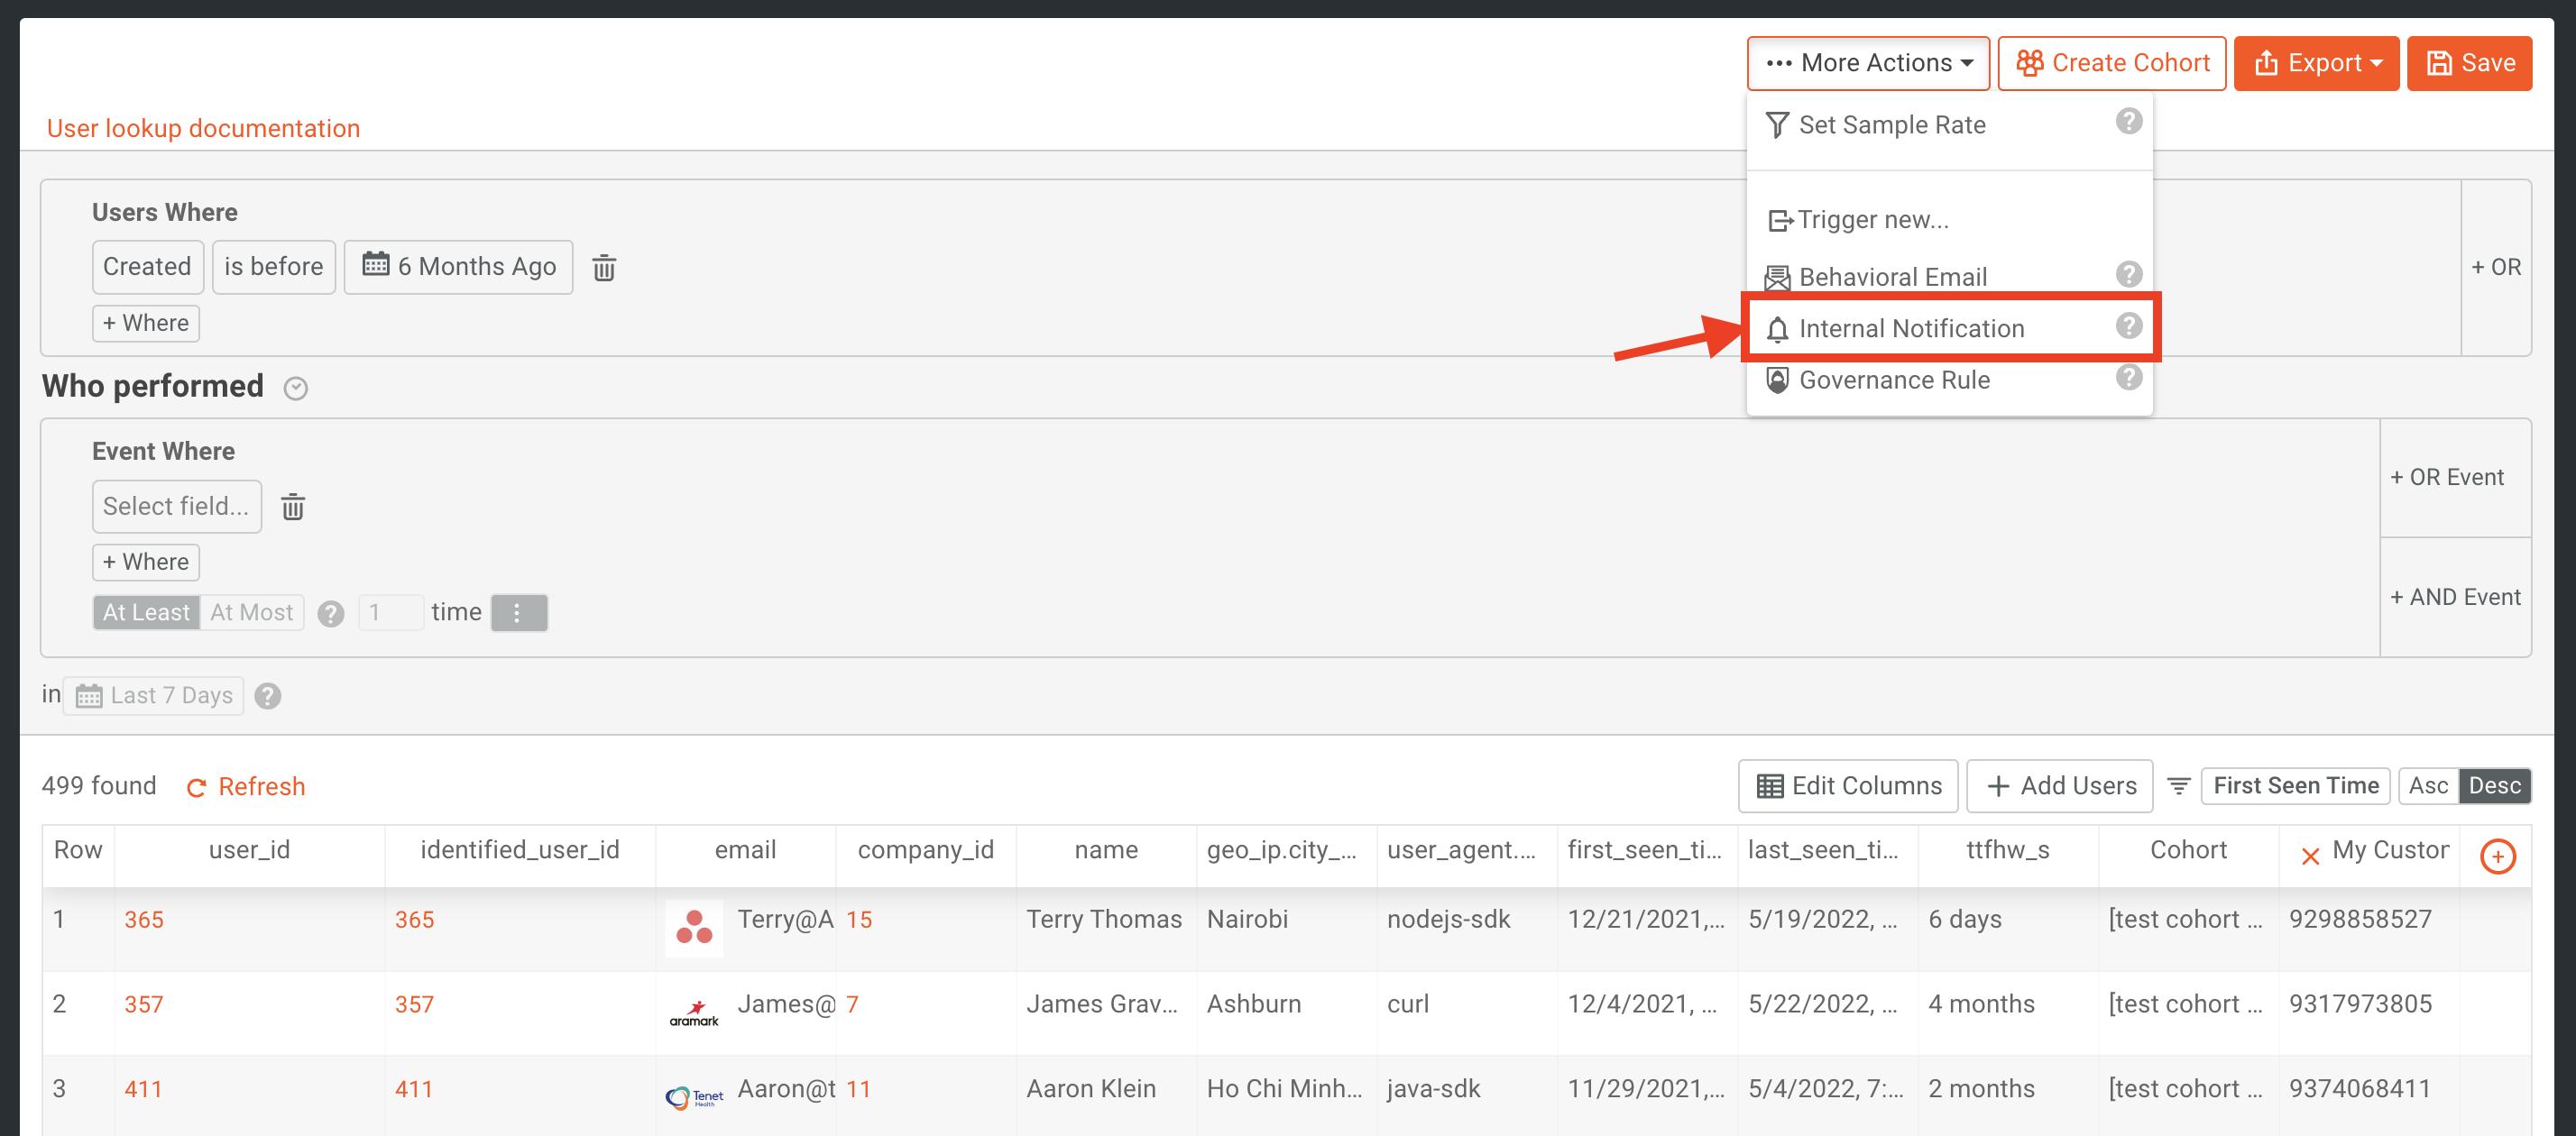The height and width of the screenshot is (1136, 2576).
Task: Open the More Actions dropdown
Action: tap(1867, 63)
